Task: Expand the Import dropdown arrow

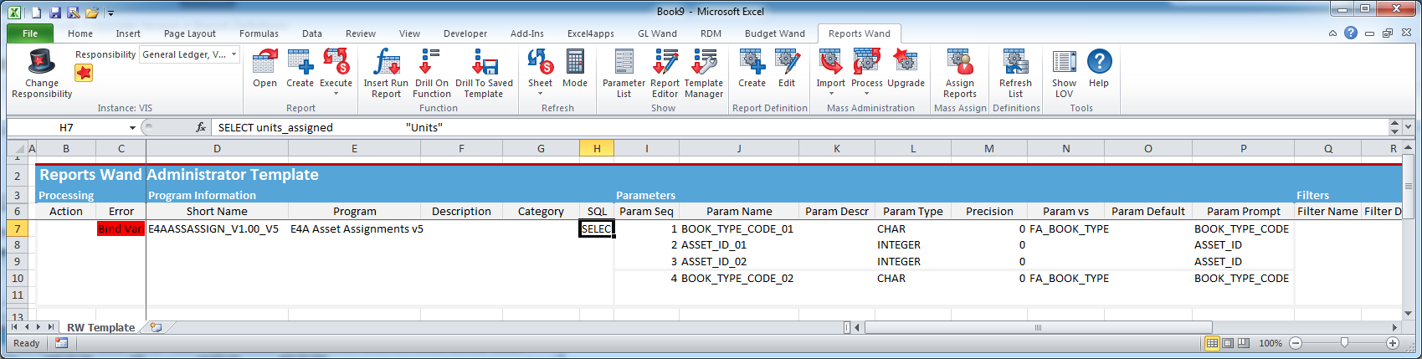Action: point(830,94)
